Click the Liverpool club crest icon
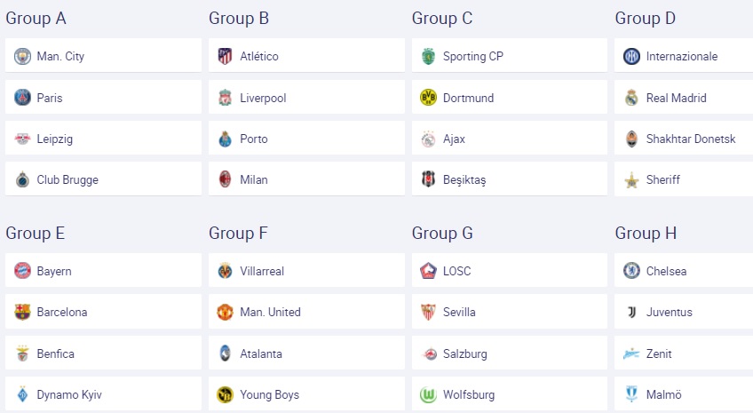The height and width of the screenshot is (413, 753). [226, 98]
